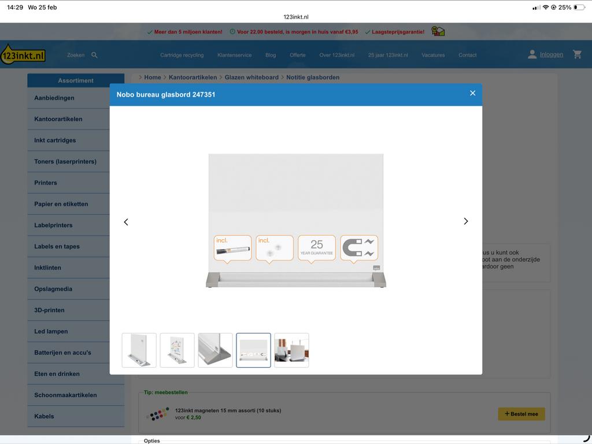This screenshot has height=444, width=592.
Task: Open Aanbiedingen in Assortiment sidebar
Action: (69, 98)
